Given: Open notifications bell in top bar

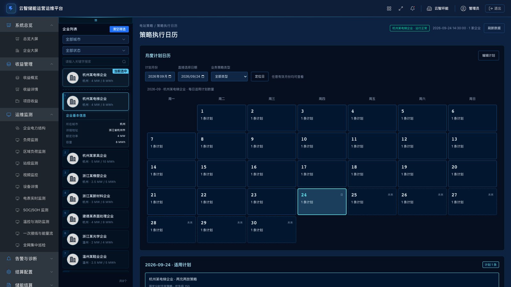Looking at the screenshot, I should (x=413, y=9).
